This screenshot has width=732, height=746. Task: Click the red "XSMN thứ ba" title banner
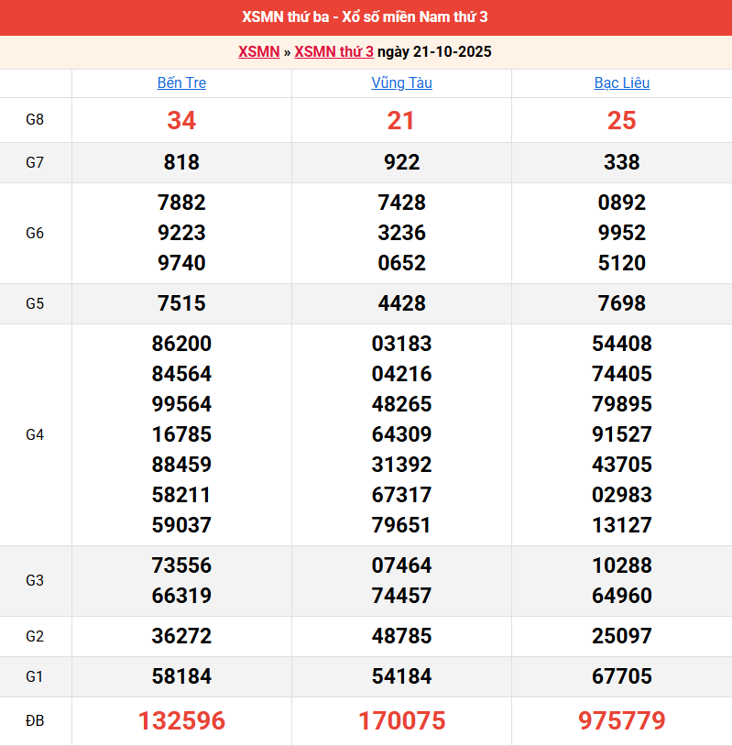[366, 17]
